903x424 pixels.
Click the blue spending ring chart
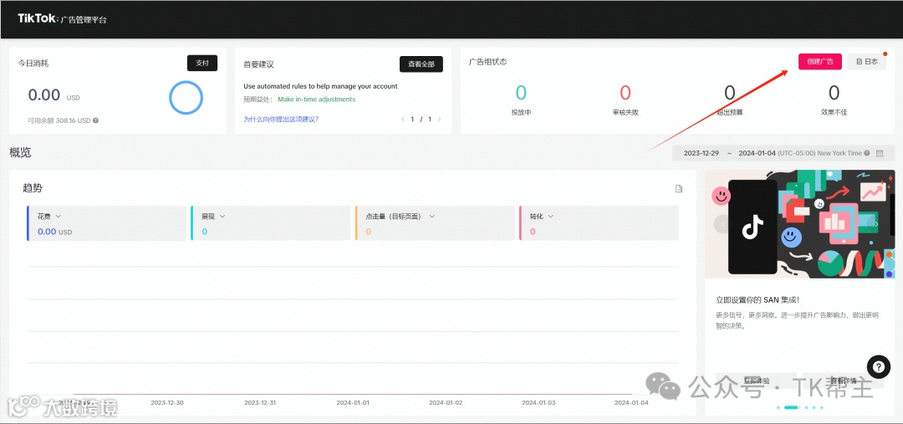point(186,97)
